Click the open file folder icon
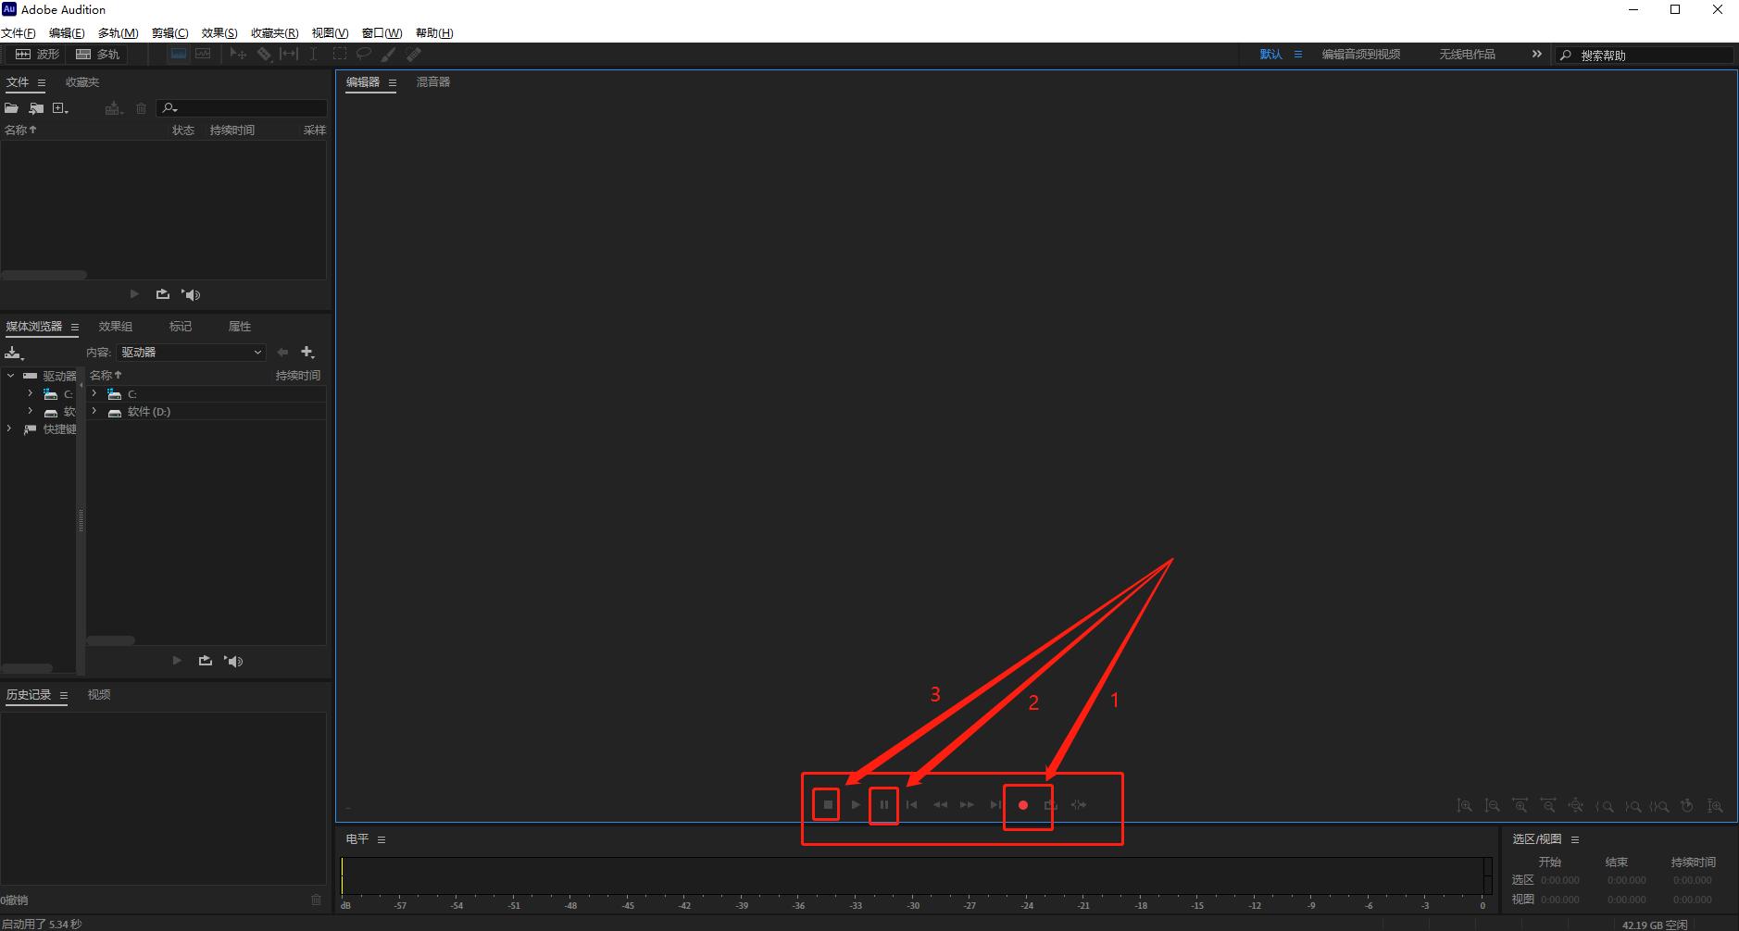The height and width of the screenshot is (931, 1739). tap(12, 108)
